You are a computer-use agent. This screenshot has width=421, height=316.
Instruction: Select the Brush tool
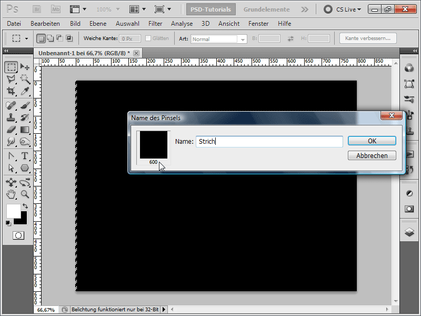point(25,105)
